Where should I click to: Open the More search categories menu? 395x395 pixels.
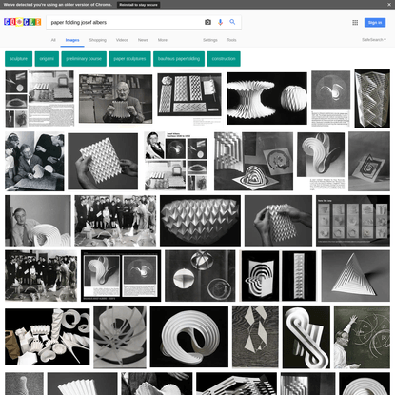(x=163, y=40)
